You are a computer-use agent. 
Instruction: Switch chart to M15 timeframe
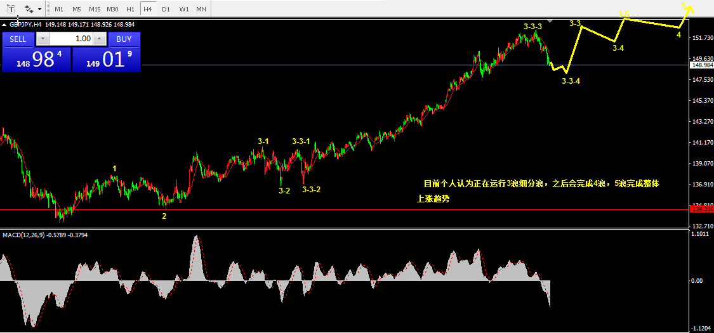click(x=95, y=9)
